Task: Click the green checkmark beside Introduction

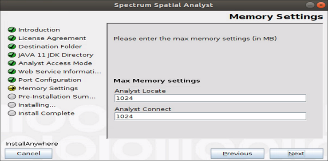Action: (x=12, y=30)
